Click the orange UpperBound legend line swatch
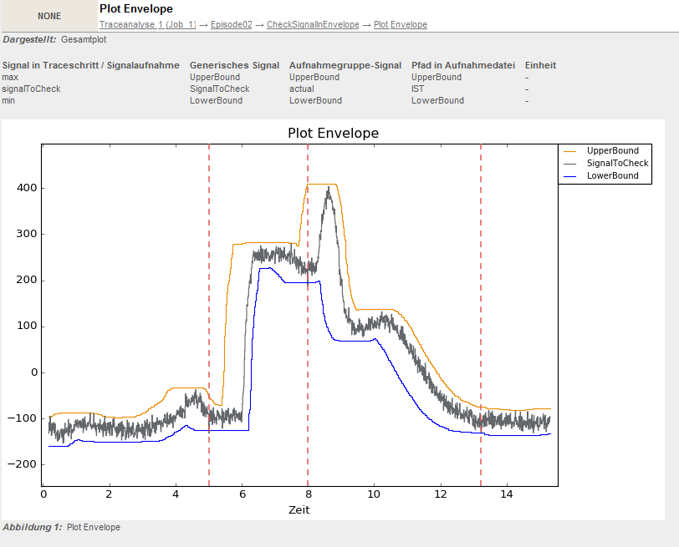The height and width of the screenshot is (547, 679). tap(570, 151)
